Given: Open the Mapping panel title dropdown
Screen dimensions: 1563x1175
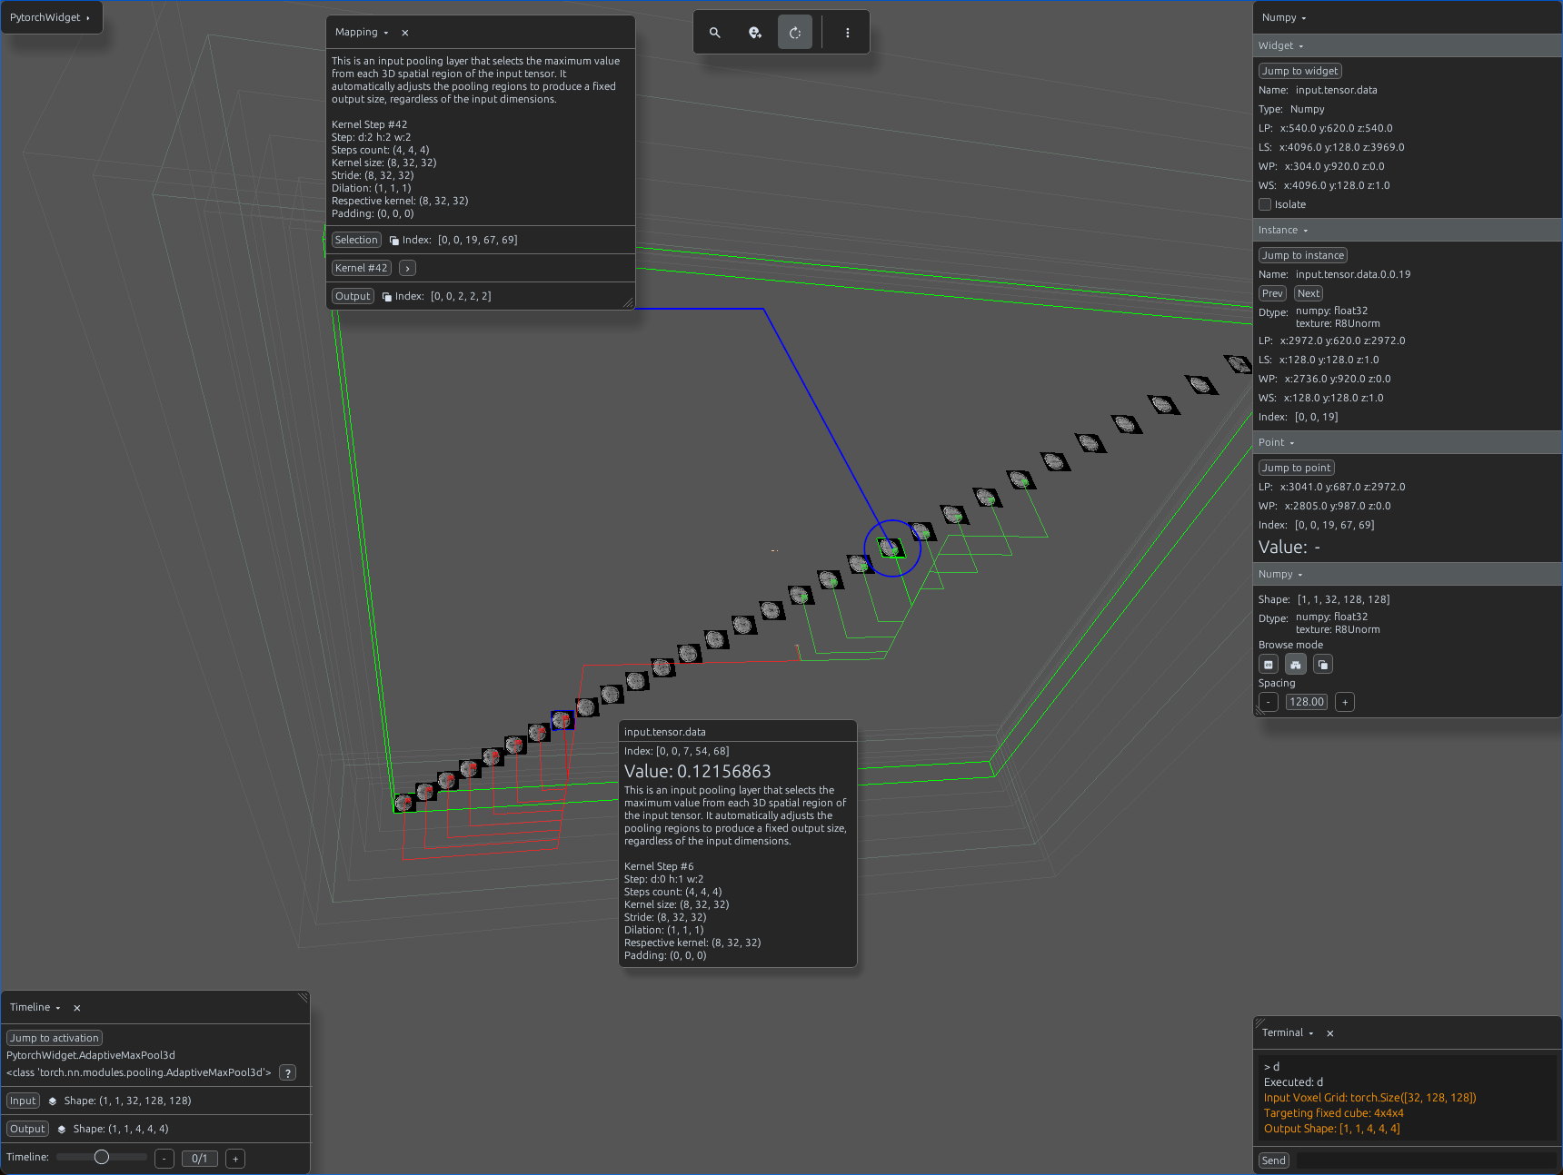Looking at the screenshot, I should click(x=362, y=32).
